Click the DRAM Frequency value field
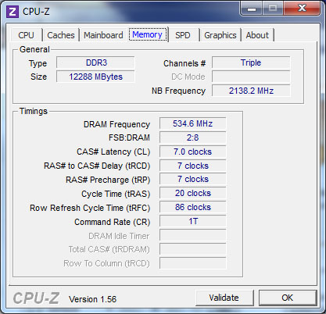 (193, 123)
